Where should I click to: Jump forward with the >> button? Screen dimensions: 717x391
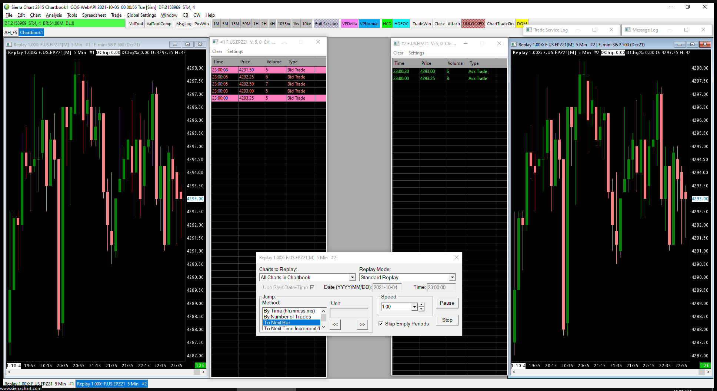[363, 324]
